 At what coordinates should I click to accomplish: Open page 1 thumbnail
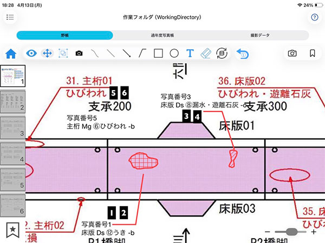click(x=12, y=76)
